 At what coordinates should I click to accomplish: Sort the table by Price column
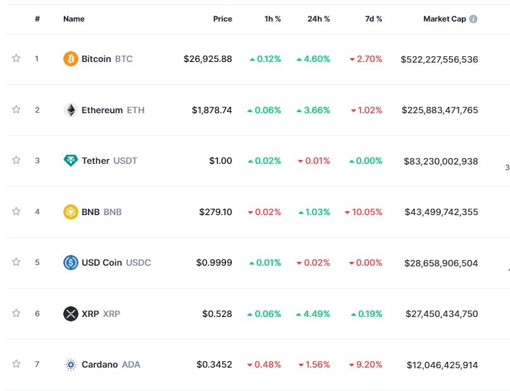point(222,19)
